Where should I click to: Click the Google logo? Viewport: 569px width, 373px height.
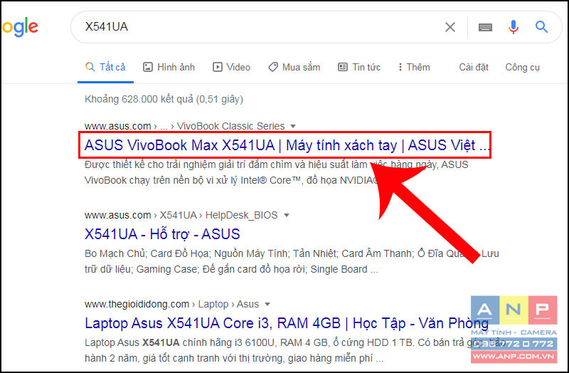click(x=20, y=27)
